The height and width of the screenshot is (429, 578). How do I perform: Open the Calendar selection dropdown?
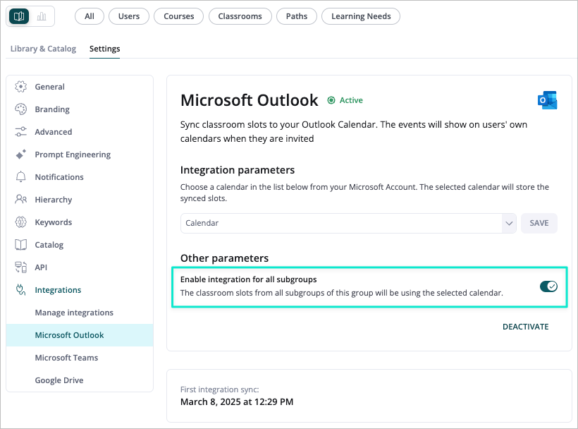pyautogui.click(x=341, y=223)
